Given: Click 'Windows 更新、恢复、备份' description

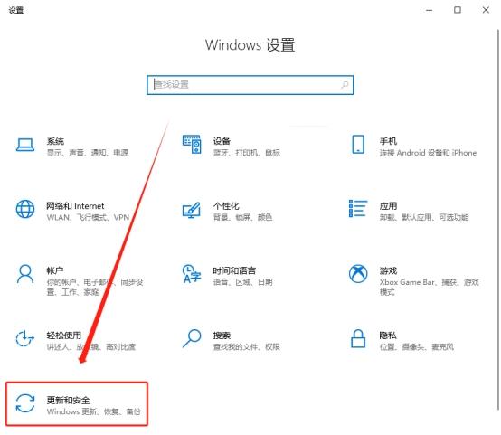Looking at the screenshot, I should [x=94, y=411].
